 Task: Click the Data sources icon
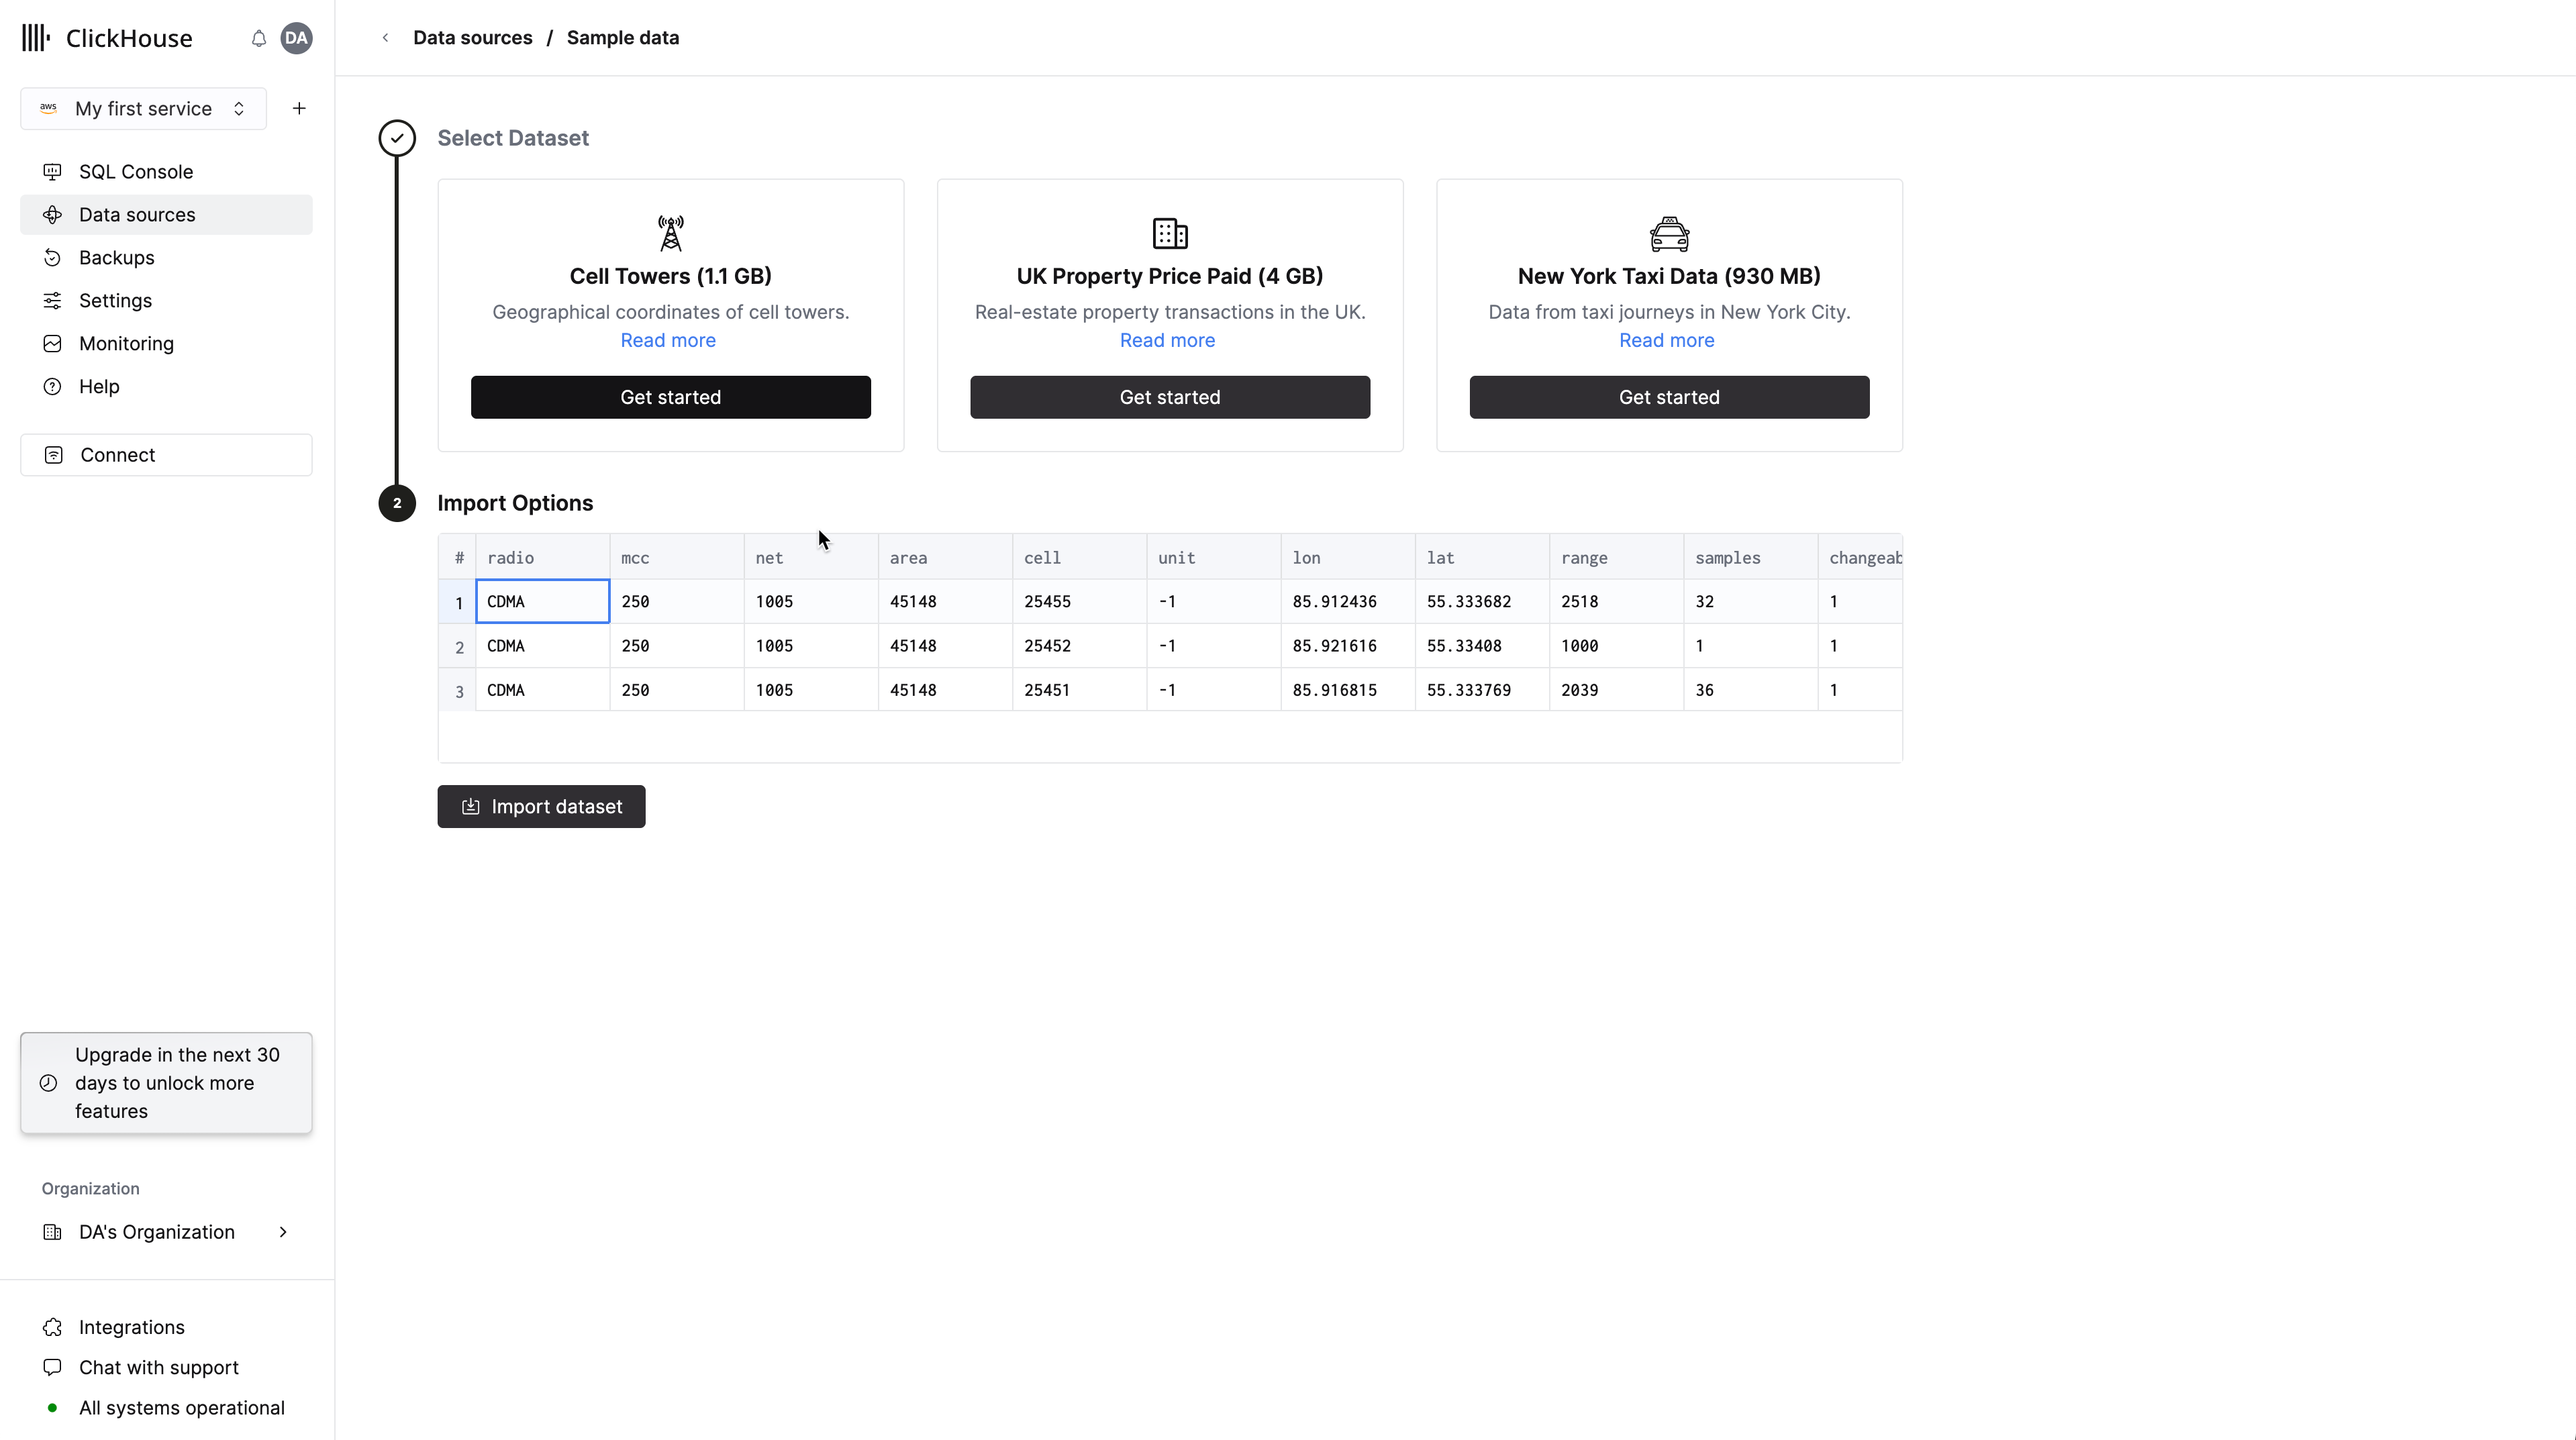(51, 214)
